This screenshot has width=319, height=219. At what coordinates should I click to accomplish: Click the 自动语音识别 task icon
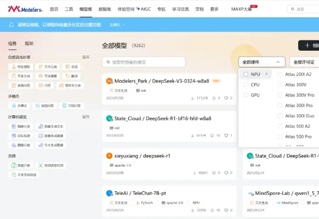point(41,165)
